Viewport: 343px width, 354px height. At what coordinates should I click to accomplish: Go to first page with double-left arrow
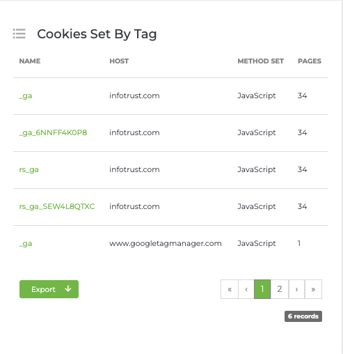[230, 289]
